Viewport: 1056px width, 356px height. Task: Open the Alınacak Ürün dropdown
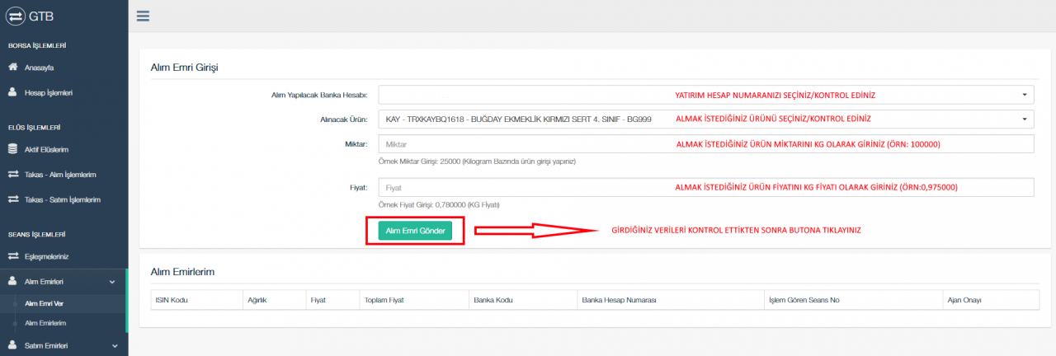[x=705, y=119]
